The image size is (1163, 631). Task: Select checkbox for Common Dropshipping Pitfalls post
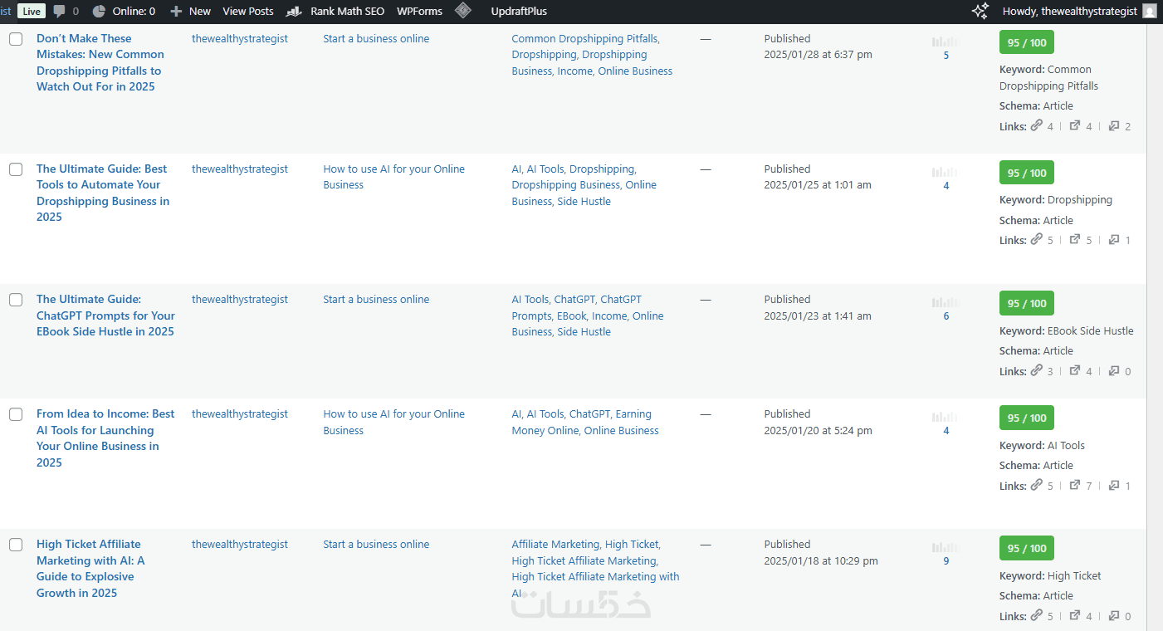click(x=16, y=39)
